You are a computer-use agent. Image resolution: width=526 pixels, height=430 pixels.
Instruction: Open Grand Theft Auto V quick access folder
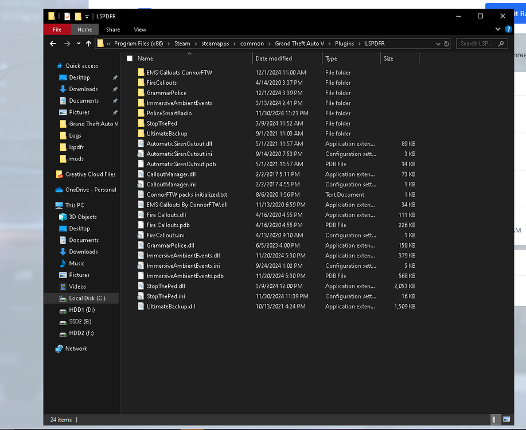[93, 124]
